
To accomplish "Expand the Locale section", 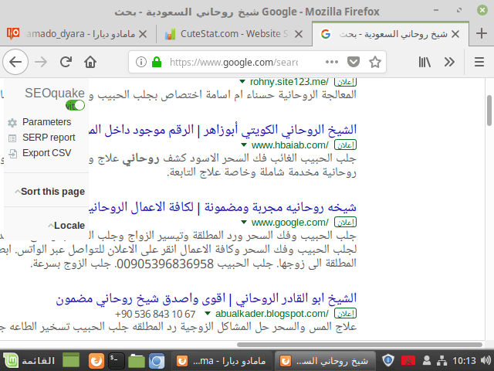I will pos(66,225).
